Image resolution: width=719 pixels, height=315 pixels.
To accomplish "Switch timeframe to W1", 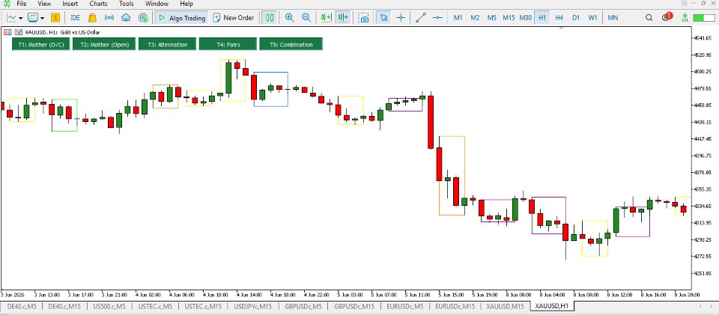I will coord(593,18).
